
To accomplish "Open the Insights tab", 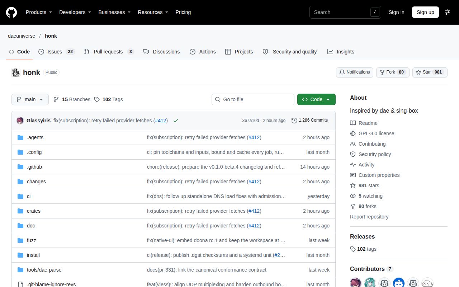I will point(341,52).
